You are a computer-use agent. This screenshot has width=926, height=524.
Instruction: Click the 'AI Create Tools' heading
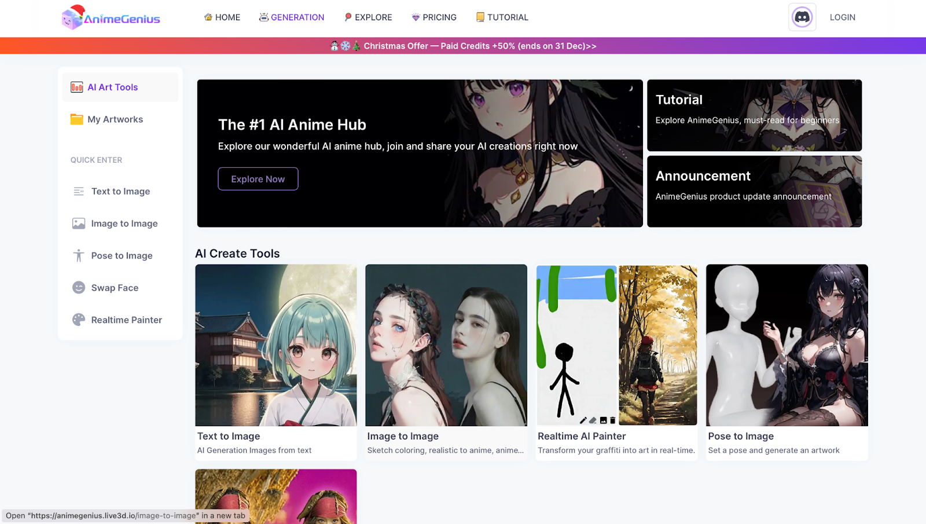(x=237, y=254)
